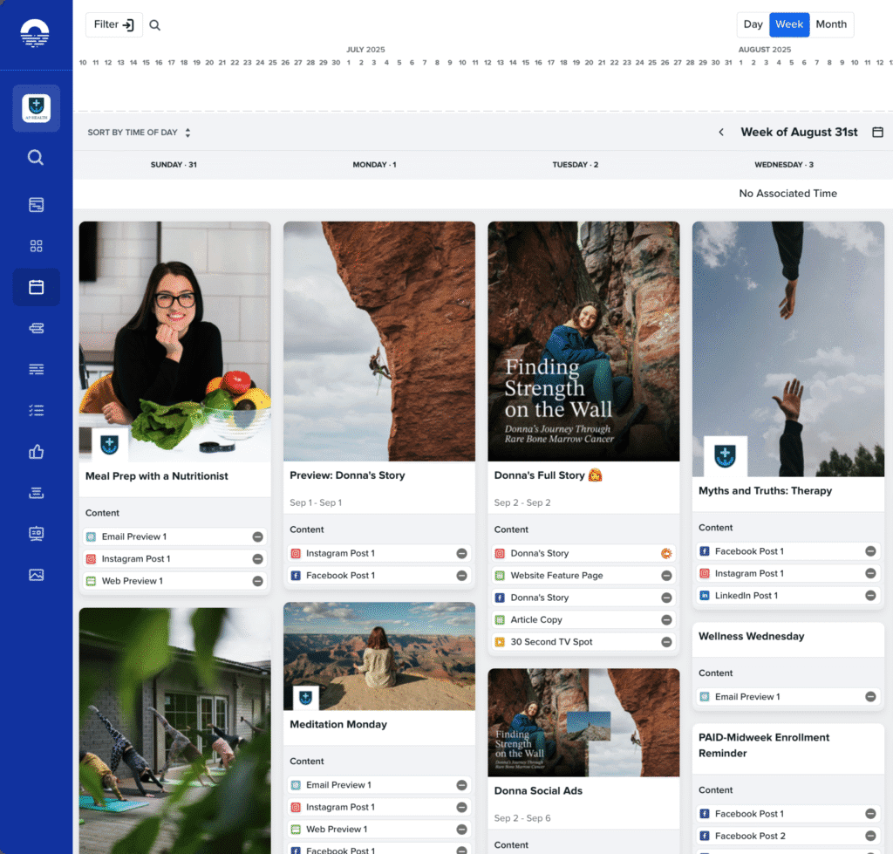Toggle status circle on 30 Second TV Spot
The image size is (893, 854).
pyautogui.click(x=666, y=642)
